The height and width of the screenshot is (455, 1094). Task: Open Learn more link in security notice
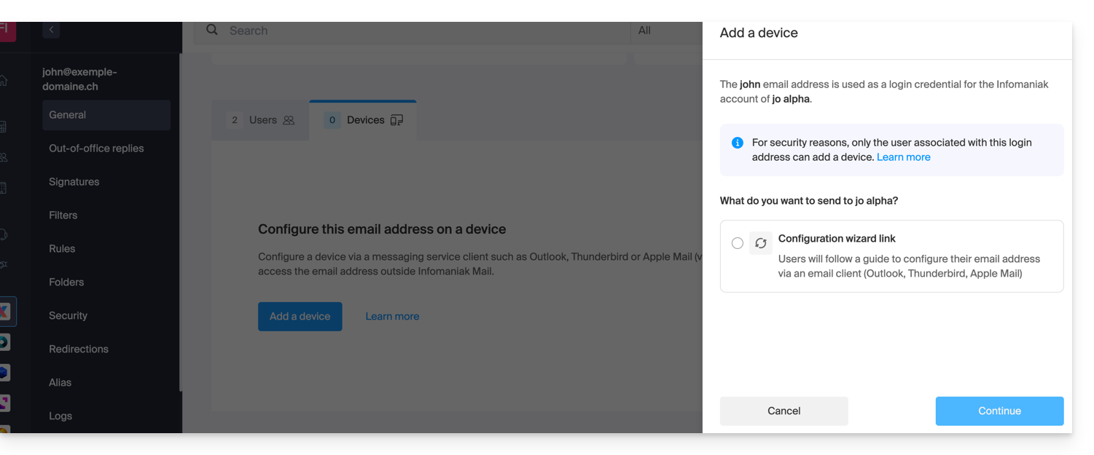pos(903,157)
